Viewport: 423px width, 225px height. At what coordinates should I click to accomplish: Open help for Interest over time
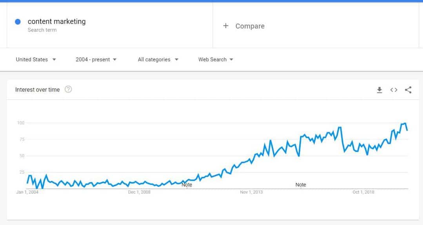click(x=68, y=89)
